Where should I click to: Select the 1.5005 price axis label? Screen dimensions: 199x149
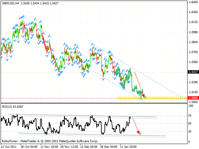coord(192,102)
